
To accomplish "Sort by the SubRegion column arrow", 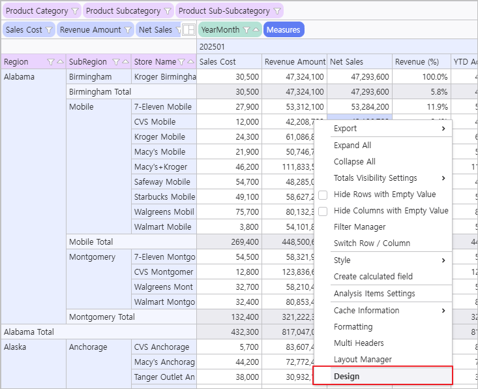I will [125, 62].
